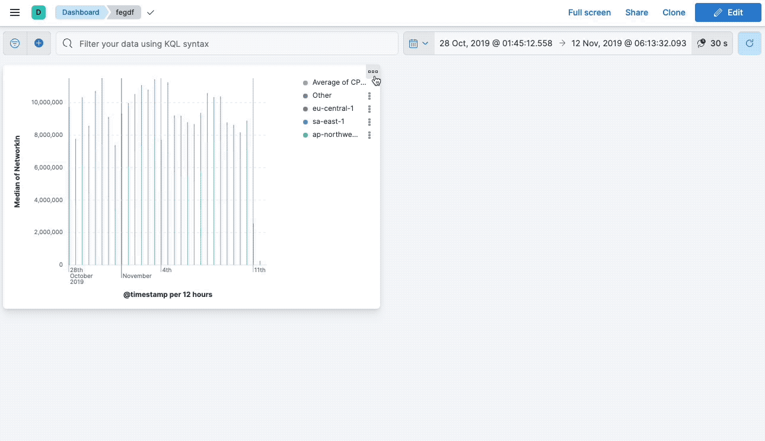
Task: Click the Average of CP... legend color dot
Action: (305, 83)
